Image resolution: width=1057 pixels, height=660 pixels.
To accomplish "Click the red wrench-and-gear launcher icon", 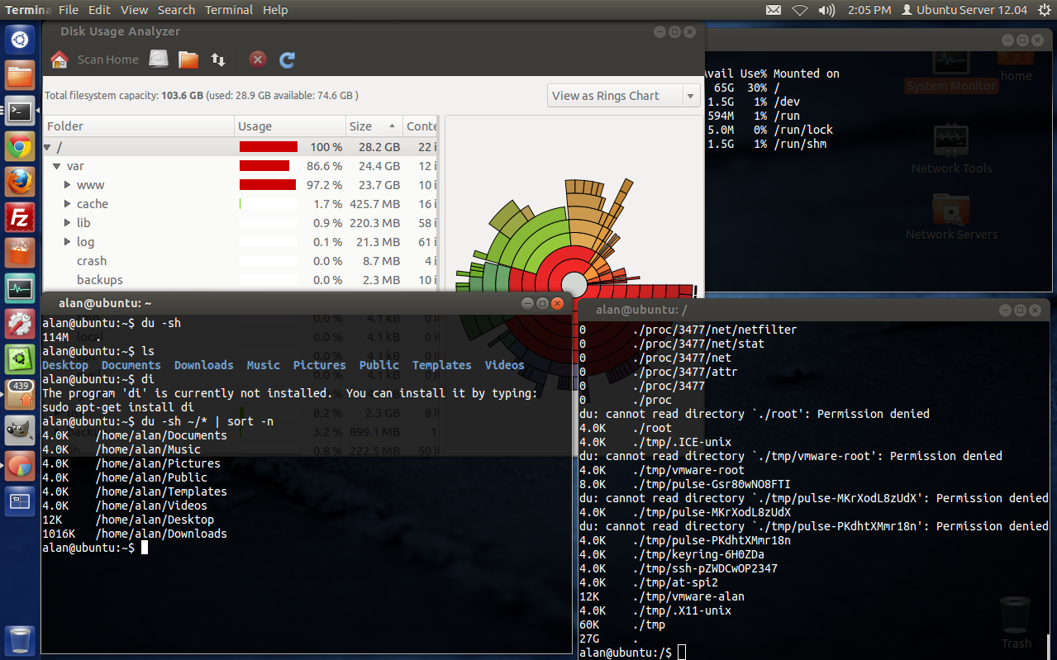I will tap(20, 325).
